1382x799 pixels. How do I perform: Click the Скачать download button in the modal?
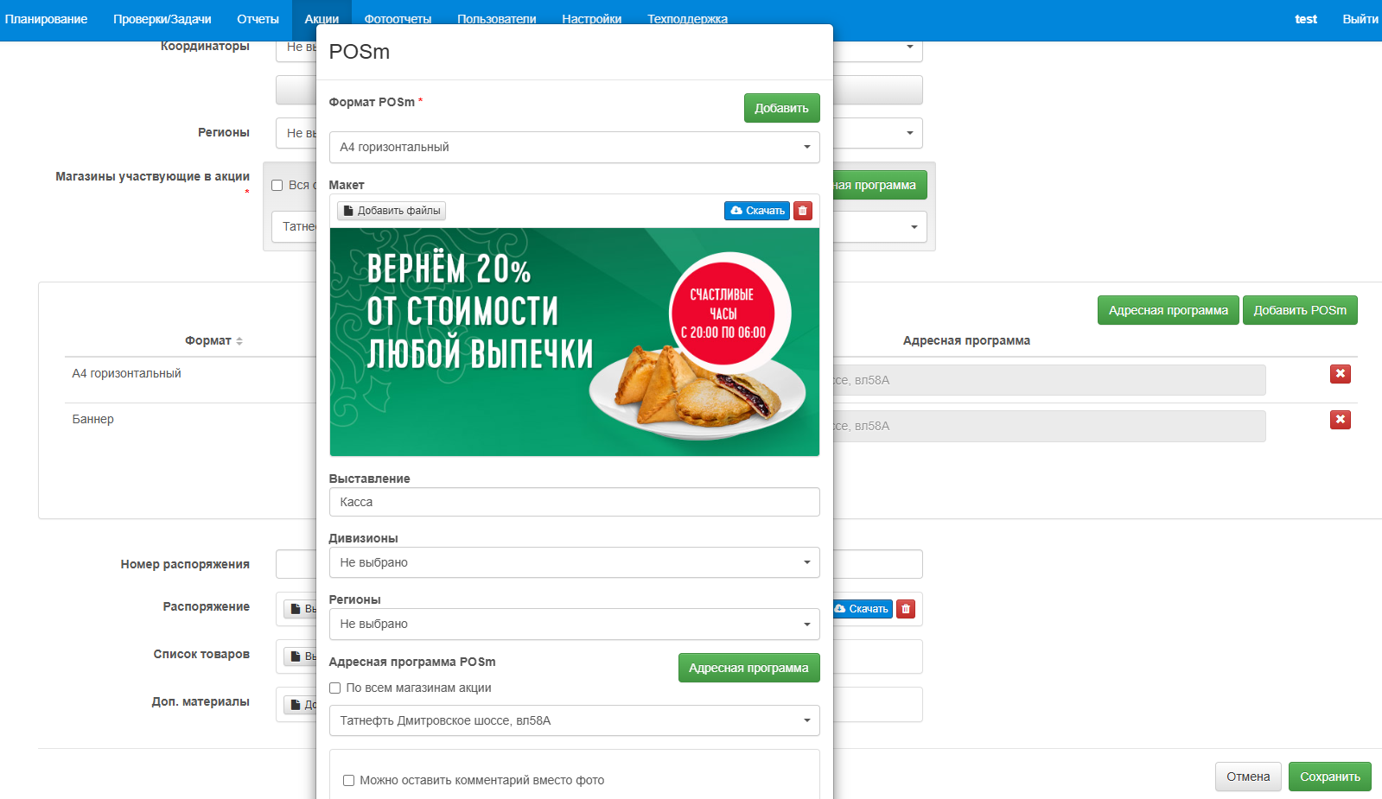(756, 211)
